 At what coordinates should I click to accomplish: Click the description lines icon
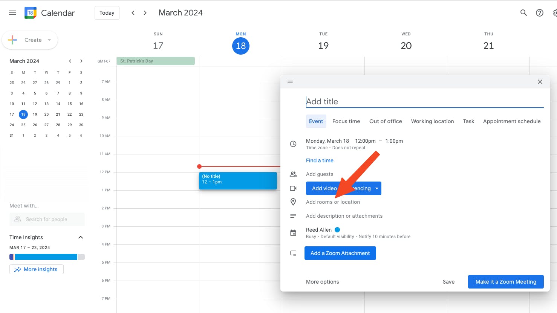(293, 216)
